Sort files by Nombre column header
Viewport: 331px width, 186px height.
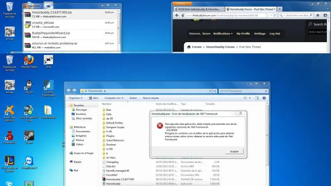click(x=107, y=104)
